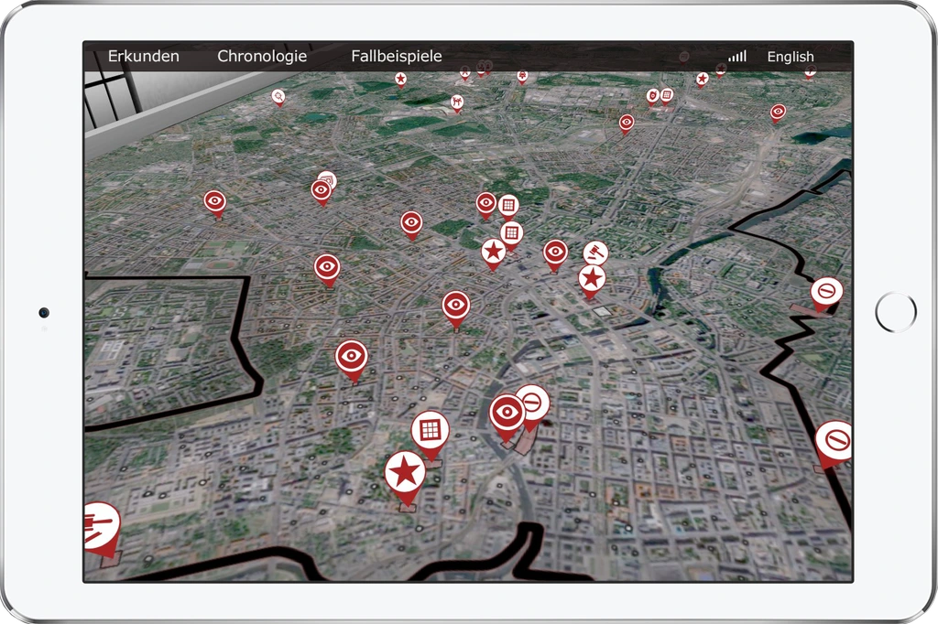
Task: Open the shield marker near the top right
Action: (651, 94)
